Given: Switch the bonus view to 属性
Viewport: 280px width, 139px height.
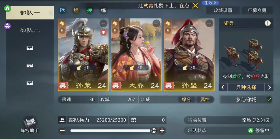Looking at the screenshot, I should tap(205, 100).
